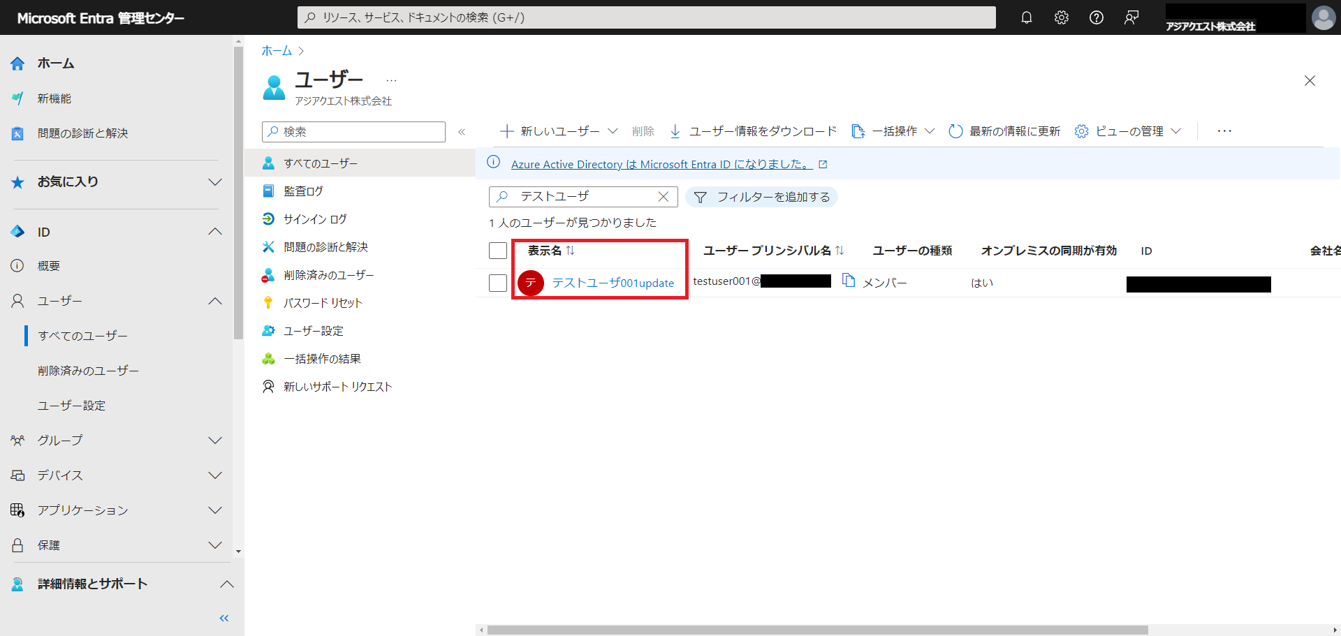The width and height of the screenshot is (1341, 636).
Task: Click the info icon in banner
Action: tap(493, 162)
